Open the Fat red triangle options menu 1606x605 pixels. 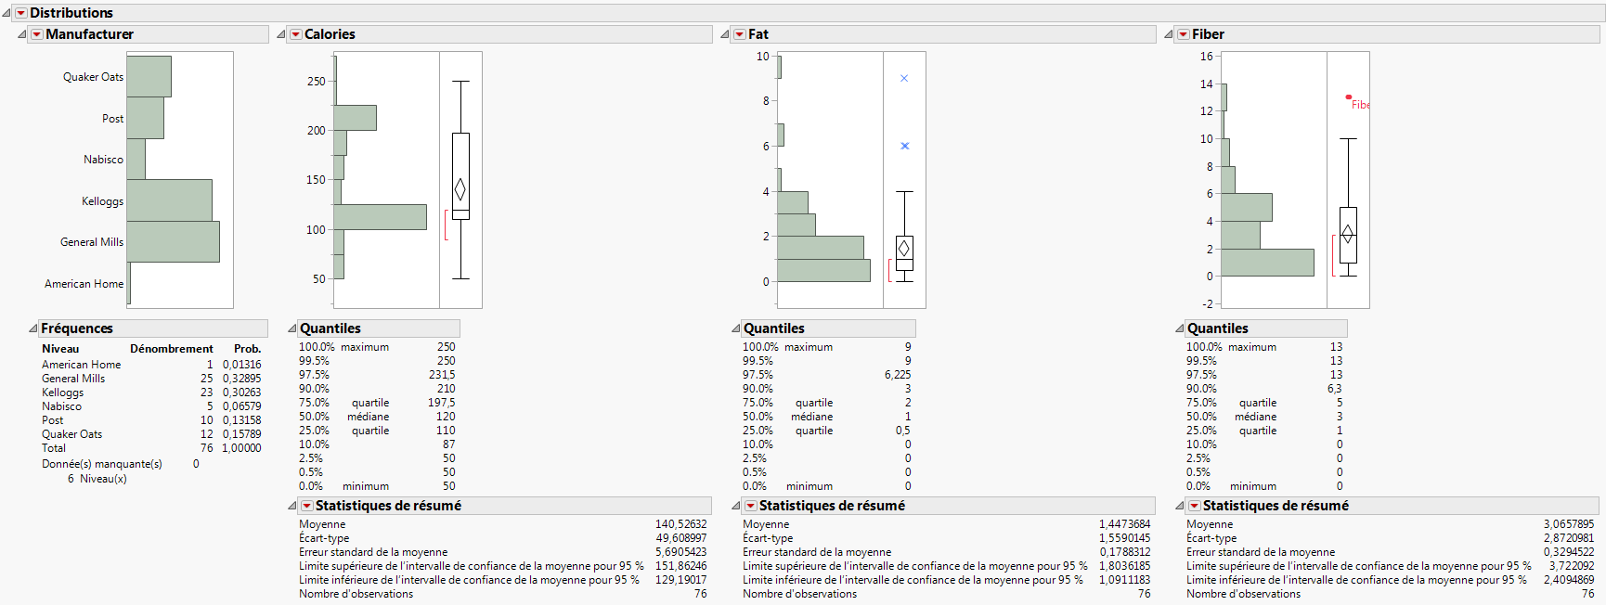coord(740,34)
